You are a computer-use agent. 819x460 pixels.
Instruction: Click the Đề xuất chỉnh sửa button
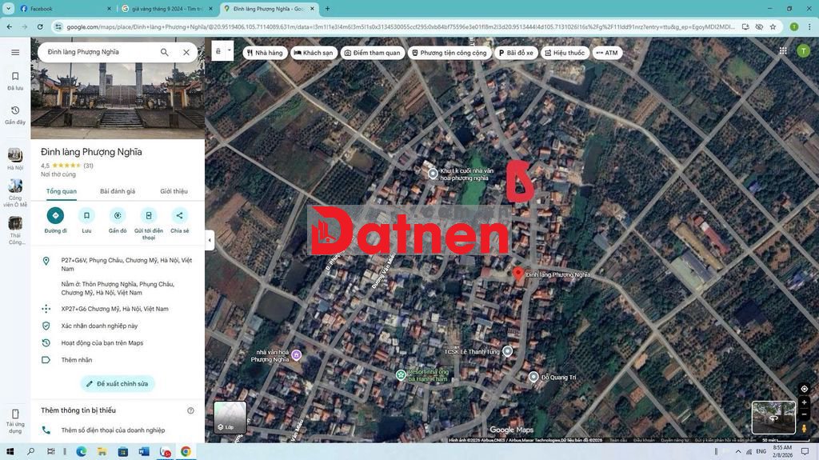tap(118, 384)
